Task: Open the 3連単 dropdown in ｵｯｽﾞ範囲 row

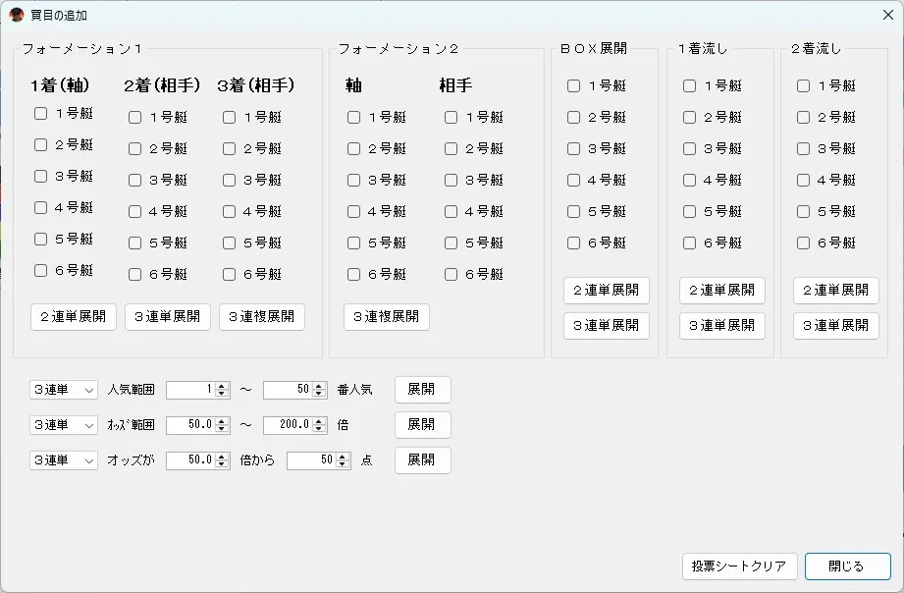Action: click(64, 425)
